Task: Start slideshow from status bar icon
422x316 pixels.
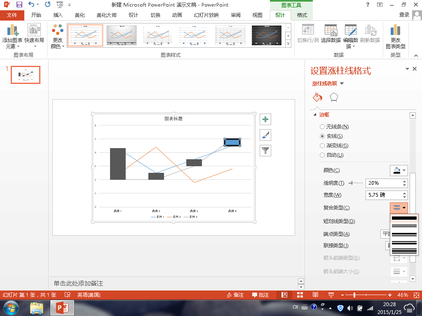Action: [x=331, y=295]
